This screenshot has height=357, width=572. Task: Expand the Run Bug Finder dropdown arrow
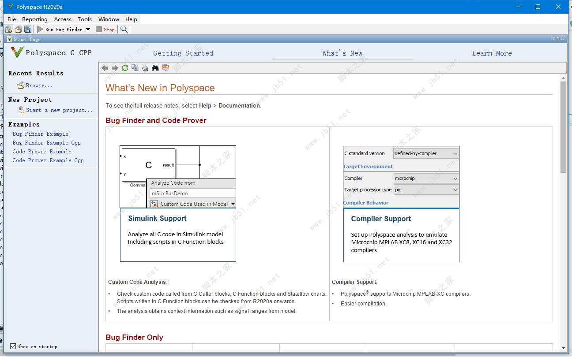click(x=87, y=29)
